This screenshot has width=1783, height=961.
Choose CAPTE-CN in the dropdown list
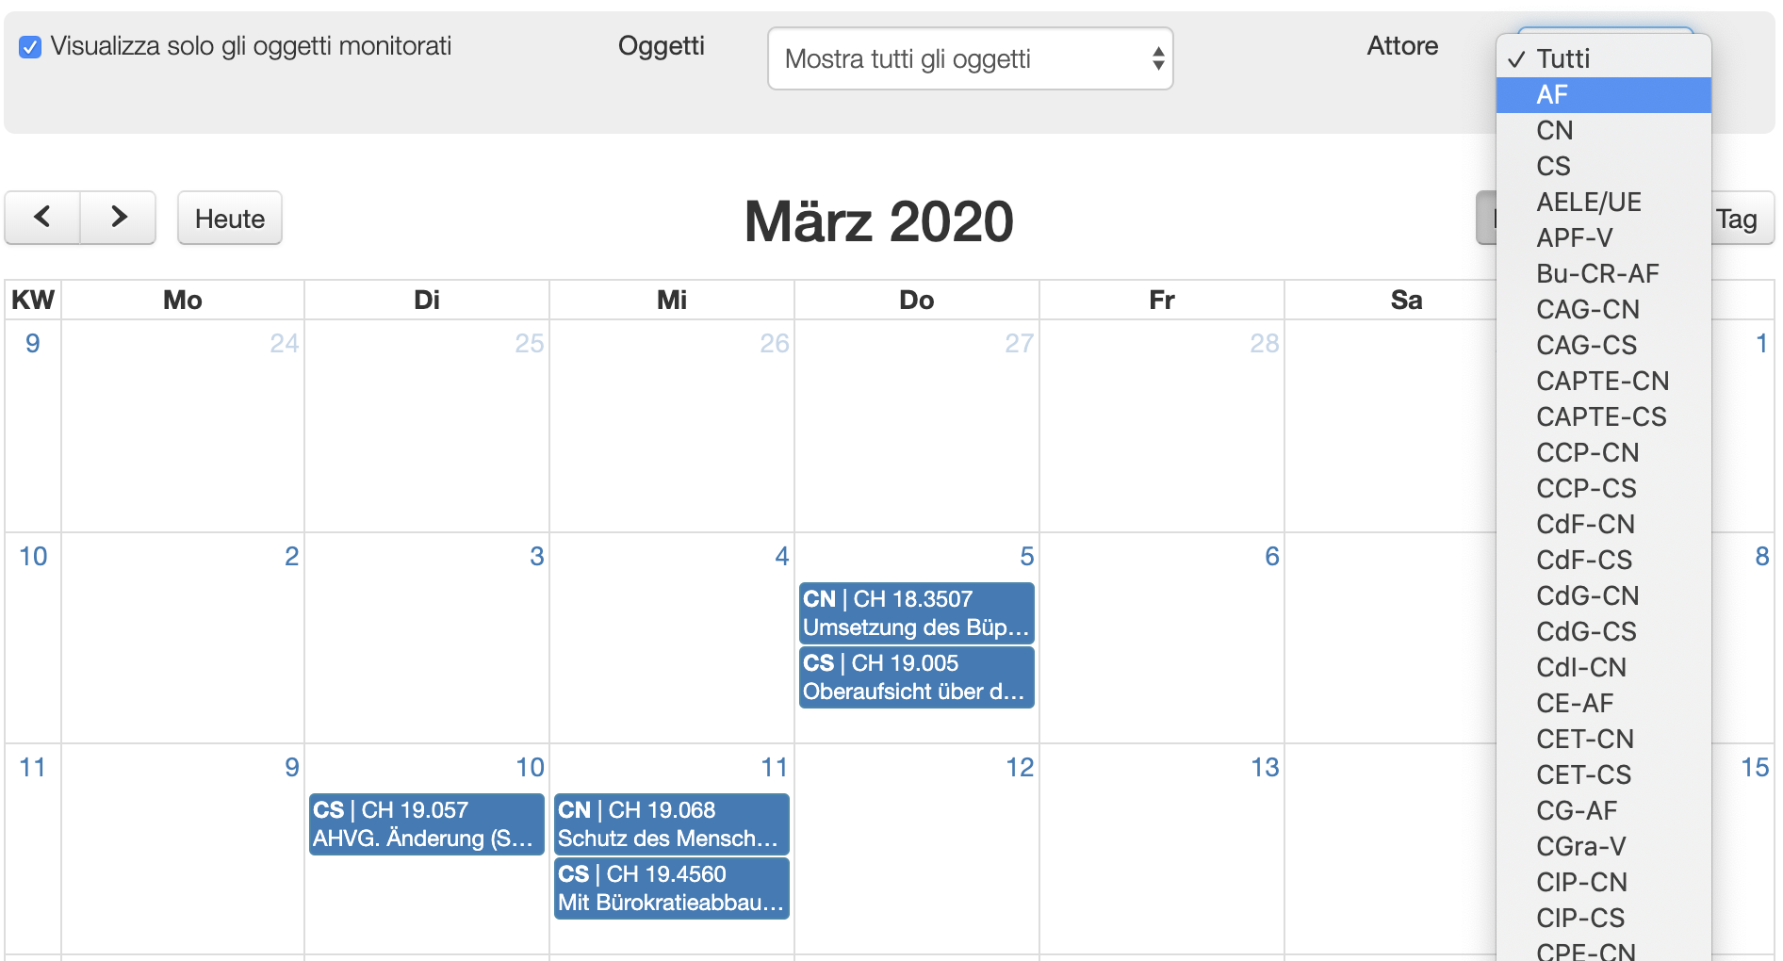pyautogui.click(x=1602, y=382)
